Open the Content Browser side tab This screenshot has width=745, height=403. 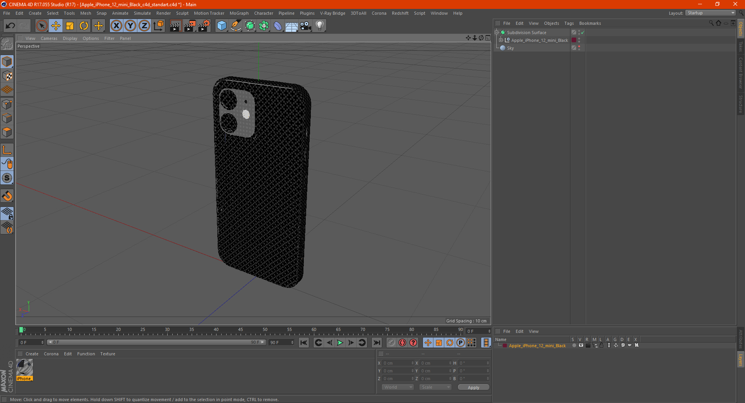tap(740, 73)
